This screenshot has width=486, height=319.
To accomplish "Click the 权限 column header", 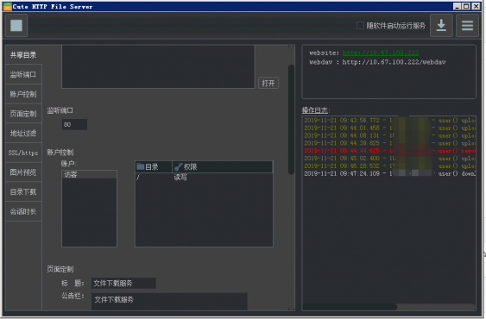I will (x=223, y=167).
